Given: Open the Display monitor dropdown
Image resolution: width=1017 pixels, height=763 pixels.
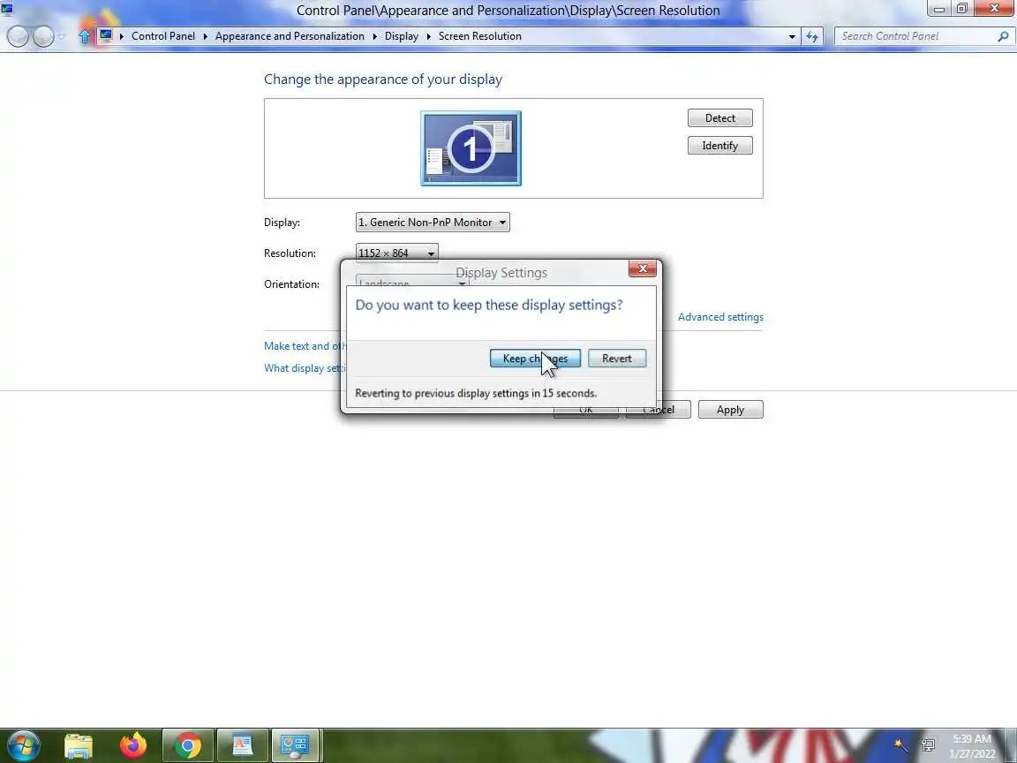Looking at the screenshot, I should pyautogui.click(x=433, y=222).
